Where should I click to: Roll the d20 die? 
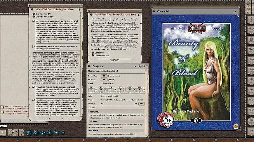(x=29, y=133)
